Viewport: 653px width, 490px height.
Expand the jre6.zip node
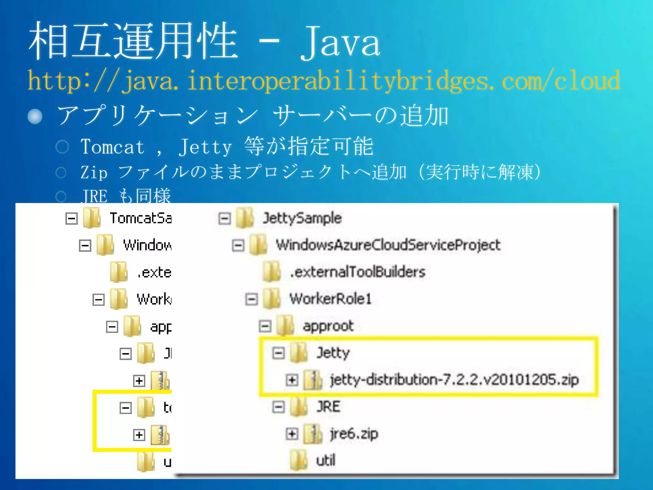coord(292,434)
